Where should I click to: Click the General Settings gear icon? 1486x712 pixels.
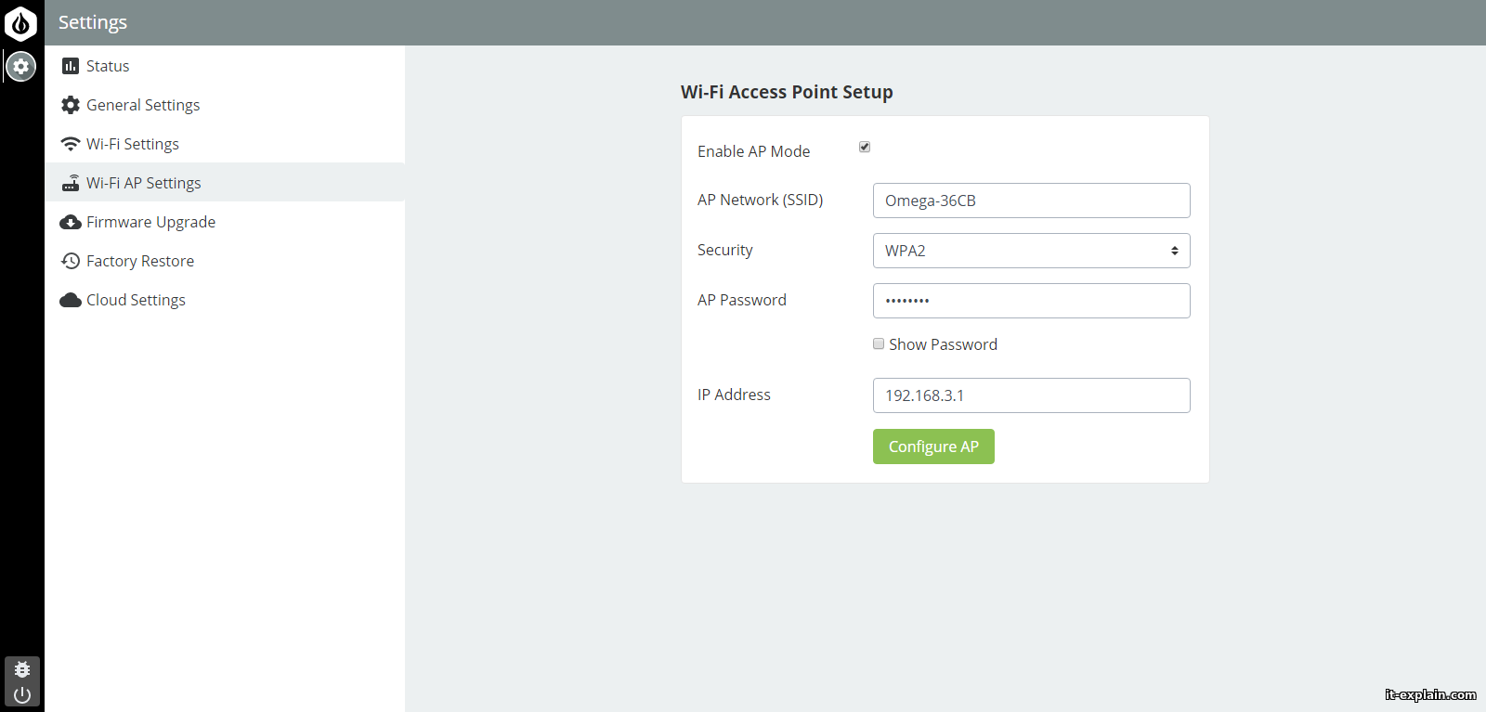(x=71, y=105)
